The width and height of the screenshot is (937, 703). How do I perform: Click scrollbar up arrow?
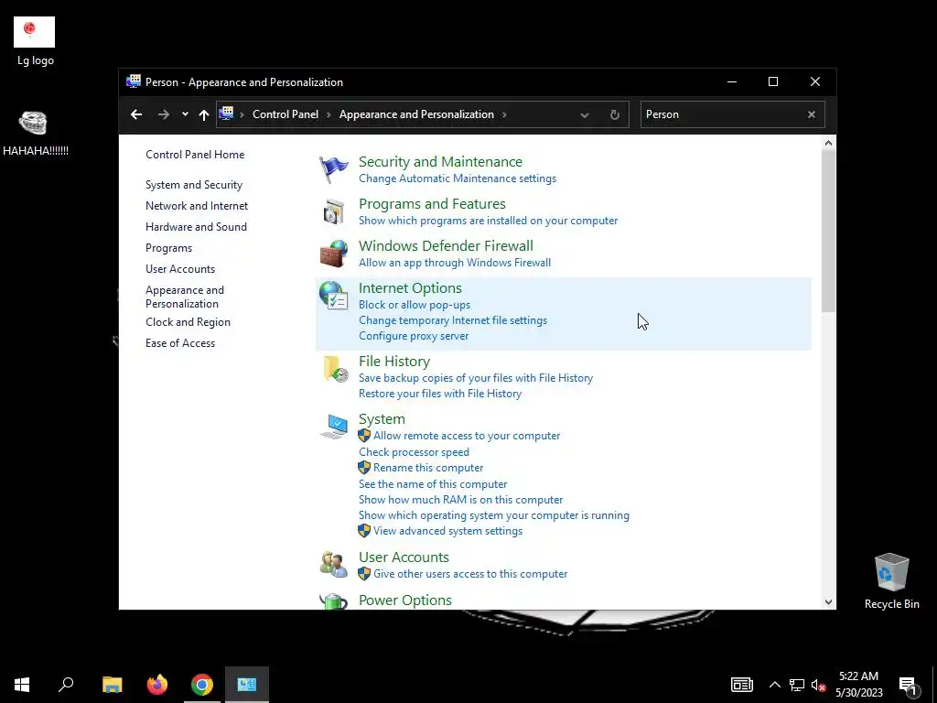tap(828, 143)
